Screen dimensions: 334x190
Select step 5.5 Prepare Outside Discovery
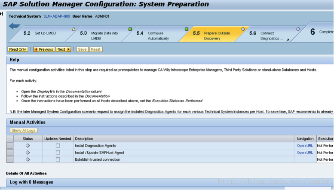[x=213, y=34]
